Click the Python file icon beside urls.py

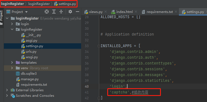(23, 52)
